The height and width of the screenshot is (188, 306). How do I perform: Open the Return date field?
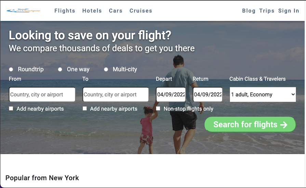point(208,94)
